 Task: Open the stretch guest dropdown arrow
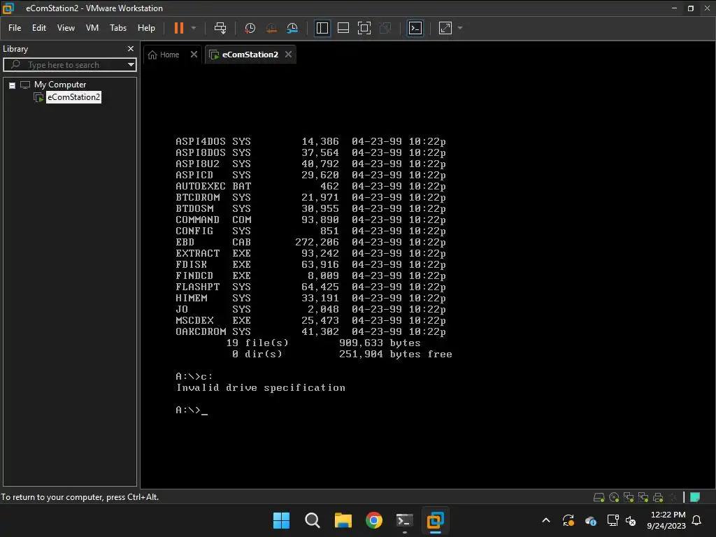click(460, 28)
